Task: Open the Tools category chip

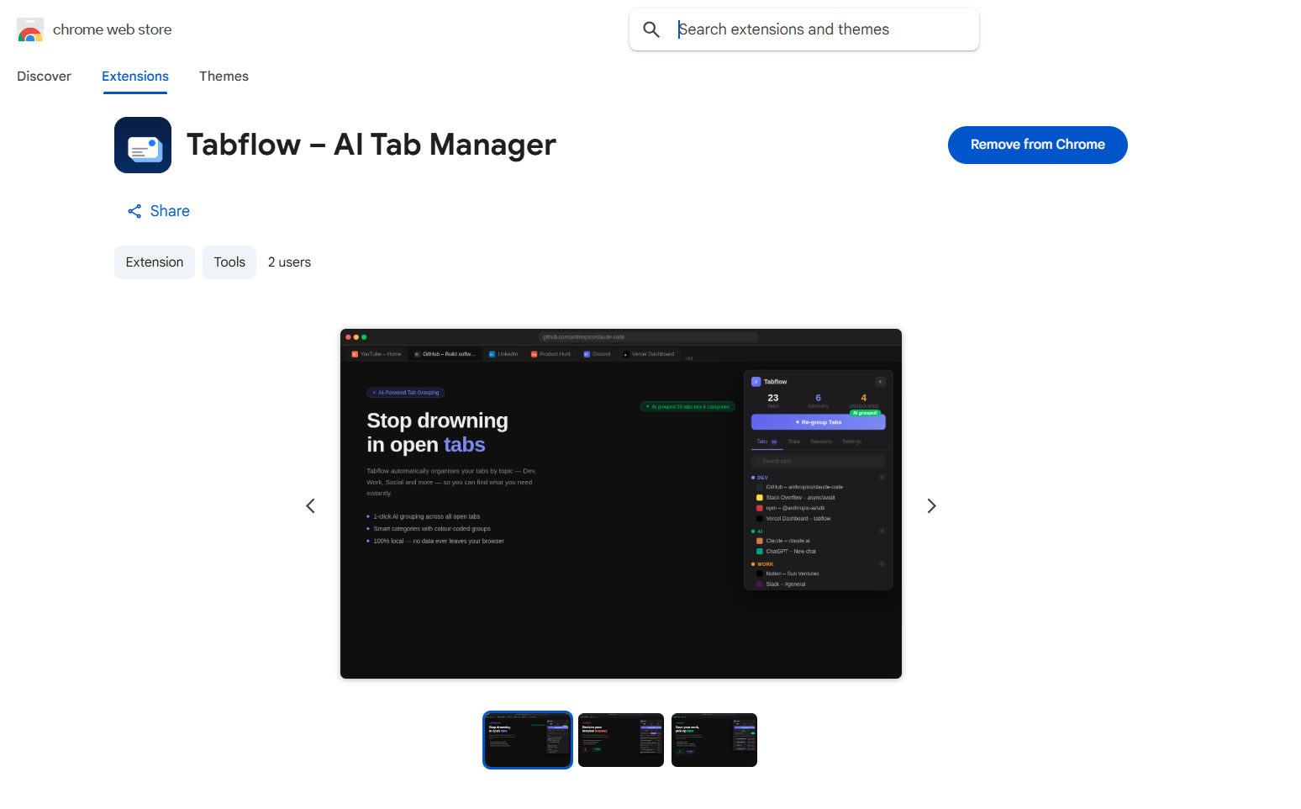Action: click(229, 262)
